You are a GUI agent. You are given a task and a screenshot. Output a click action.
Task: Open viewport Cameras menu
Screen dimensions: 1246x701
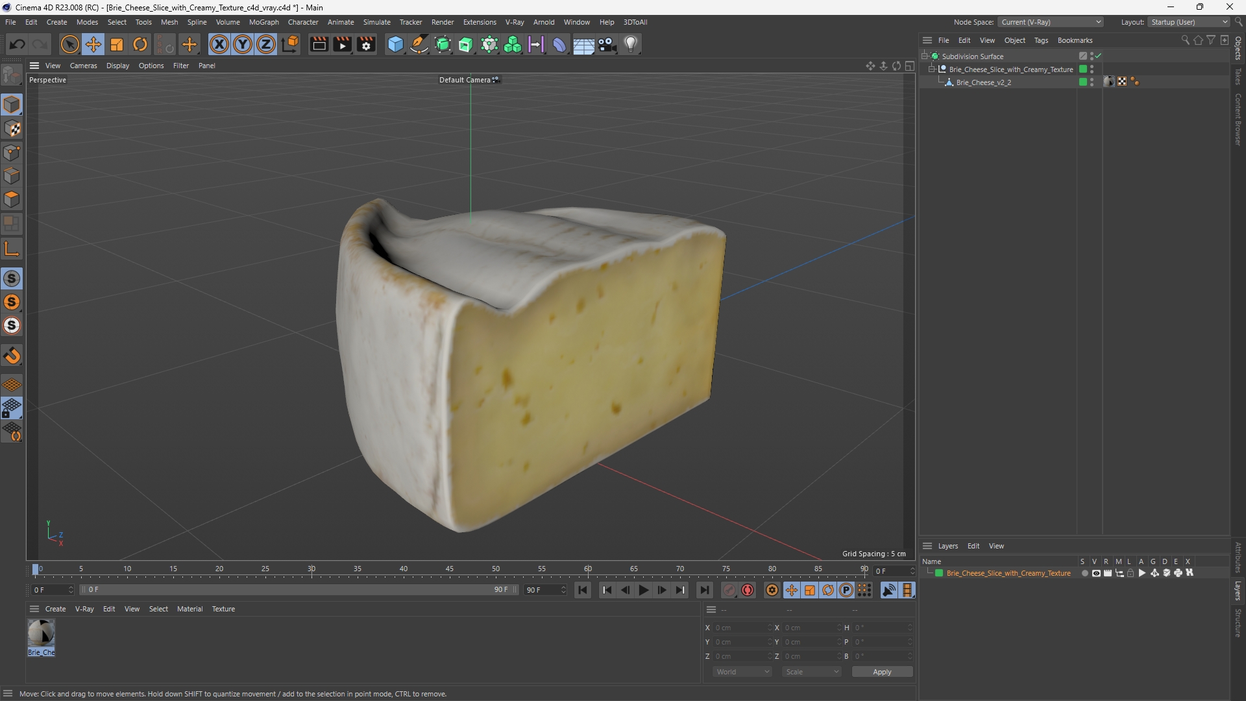pos(83,66)
